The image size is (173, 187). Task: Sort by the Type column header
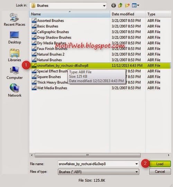(158, 14)
